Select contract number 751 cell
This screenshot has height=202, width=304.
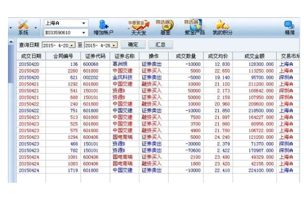pyautogui.click(x=63, y=111)
